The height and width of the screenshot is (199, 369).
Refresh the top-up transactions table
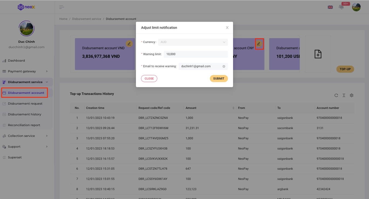pyautogui.click(x=336, y=95)
